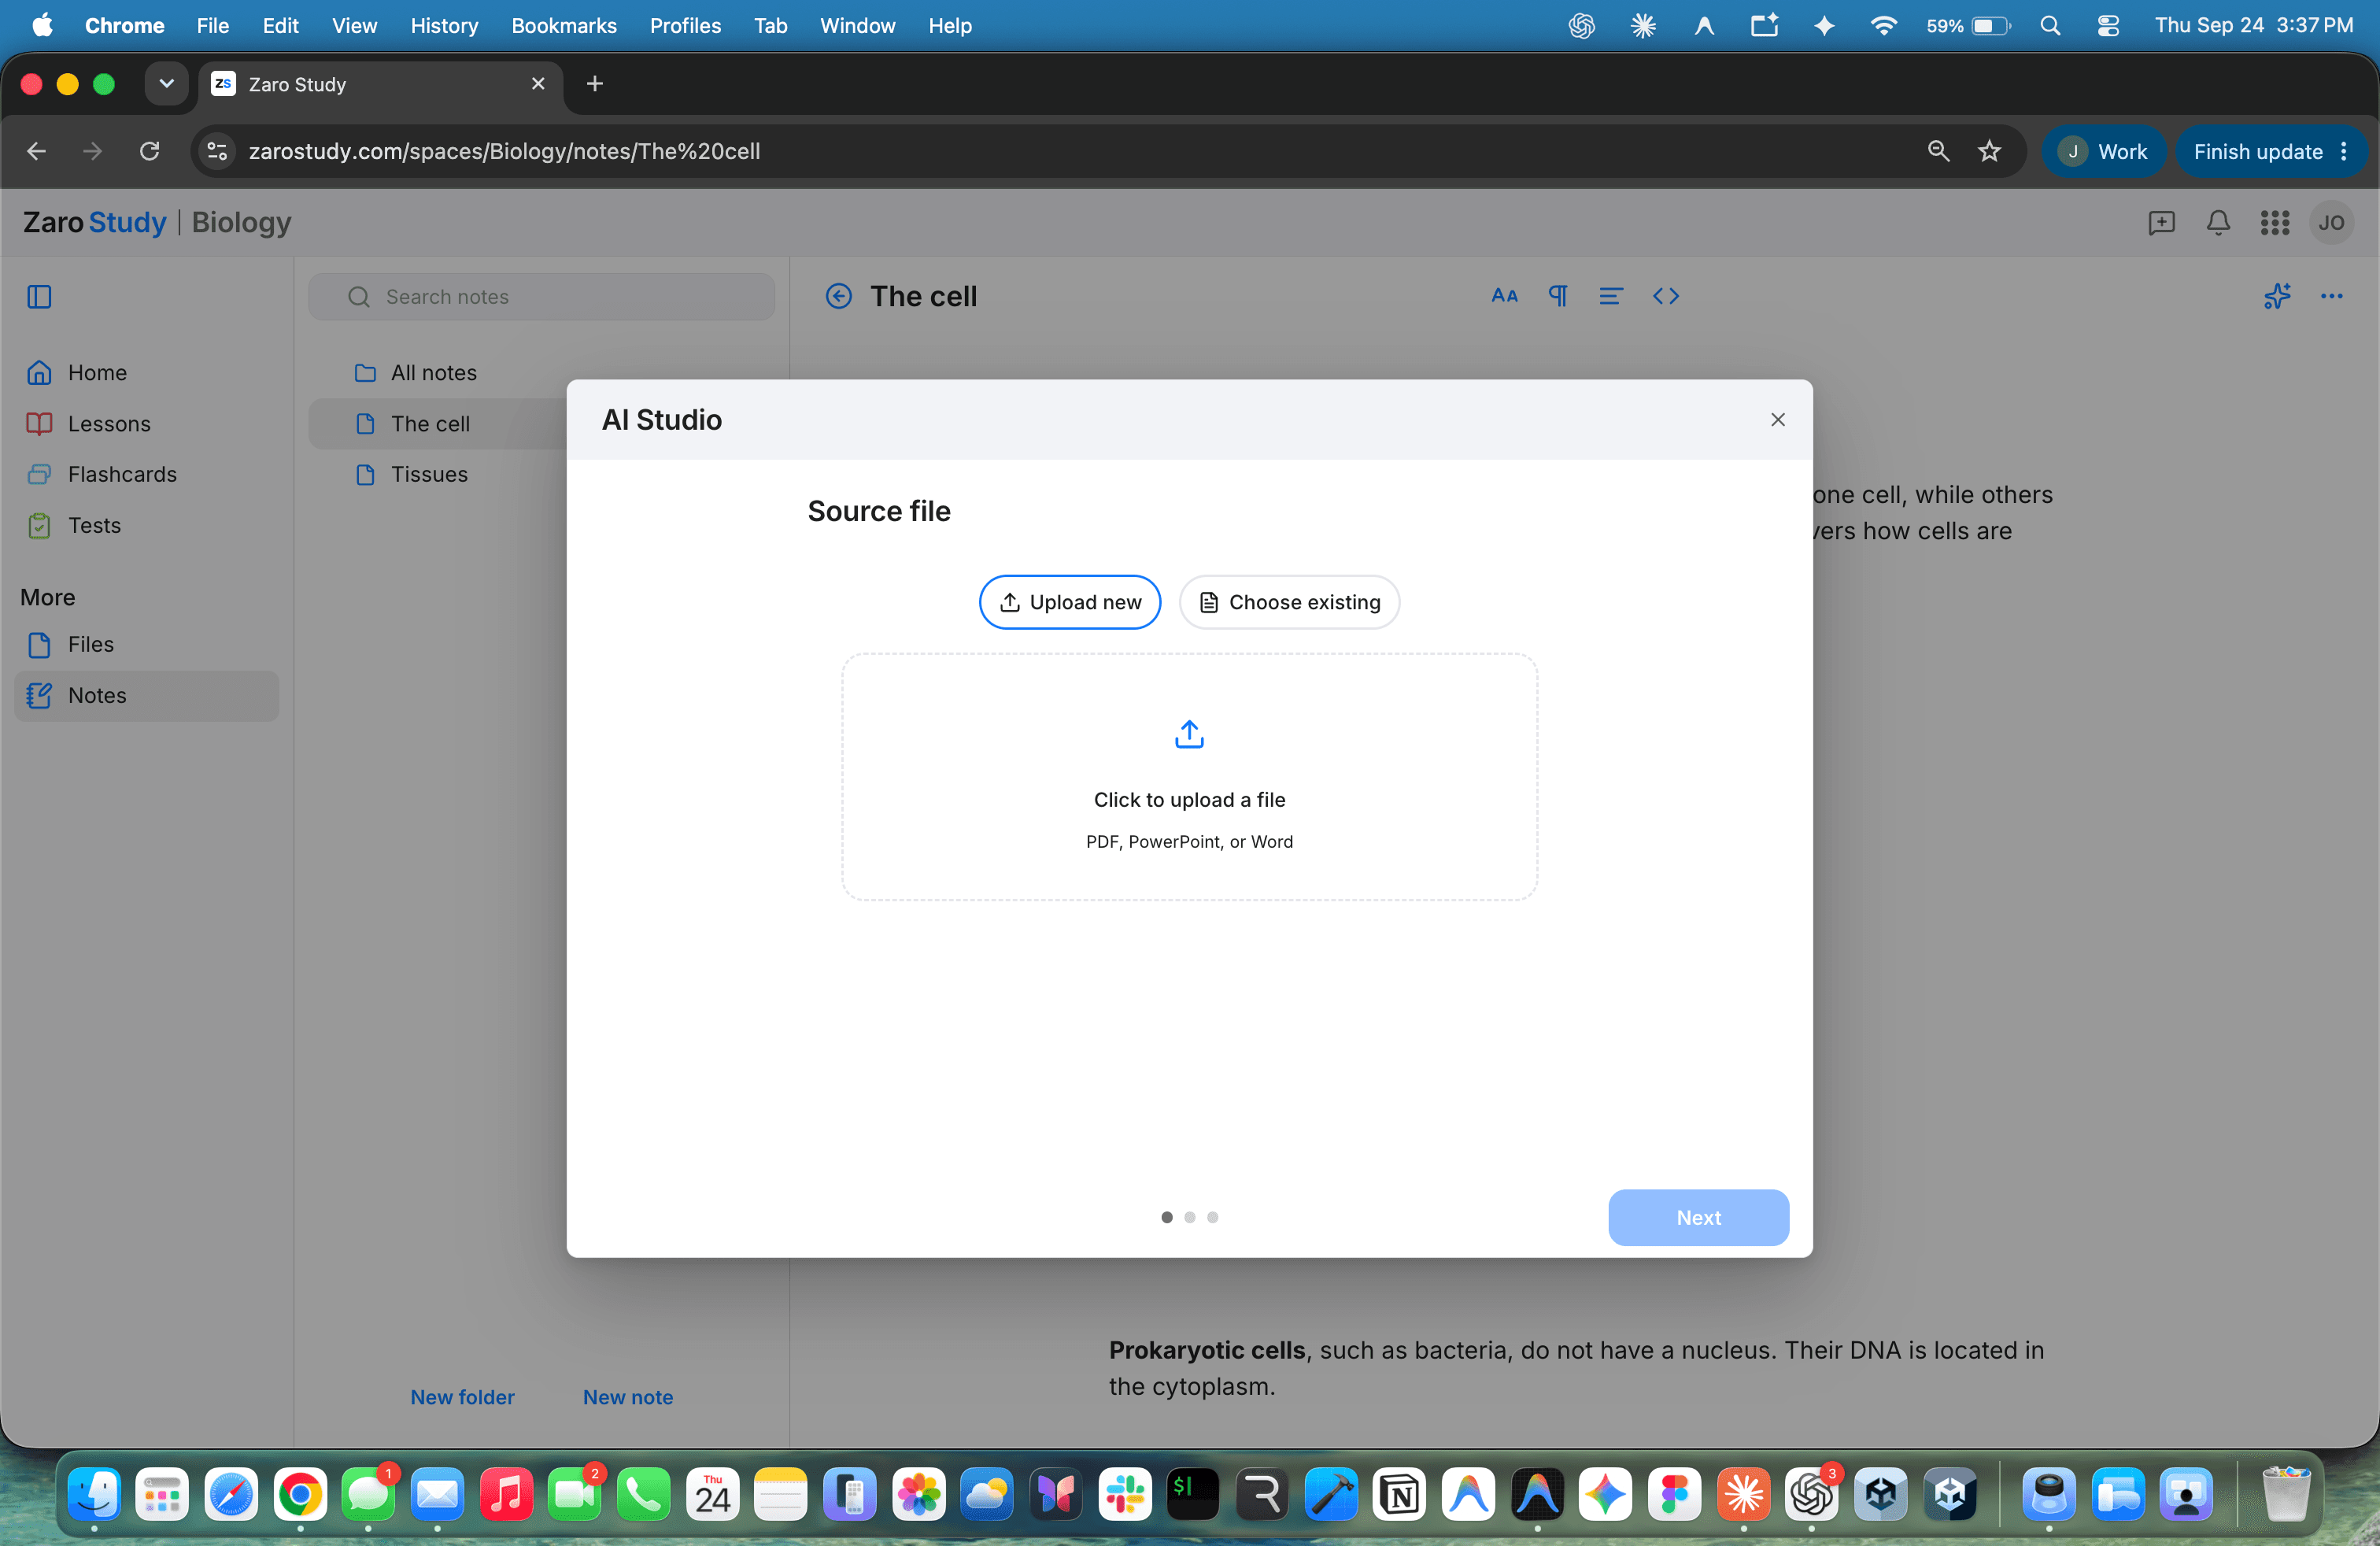Image resolution: width=2380 pixels, height=1546 pixels.
Task: Click the Next button
Action: (x=1698, y=1217)
